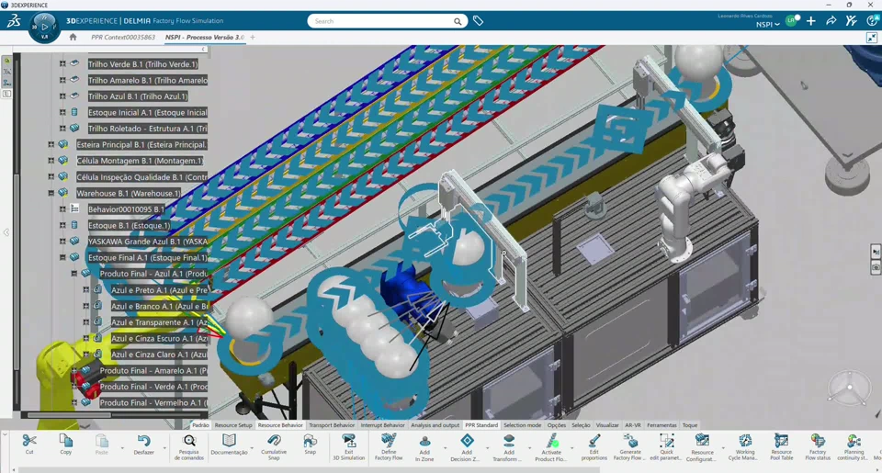The image size is (882, 473).
Task: Open Working Cycle Manager
Action: (x=745, y=447)
